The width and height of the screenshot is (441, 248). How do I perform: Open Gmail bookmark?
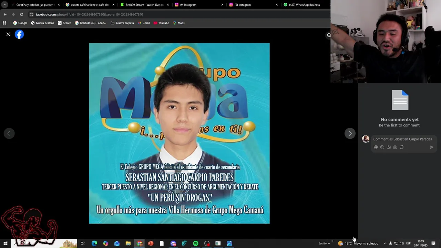(144, 23)
